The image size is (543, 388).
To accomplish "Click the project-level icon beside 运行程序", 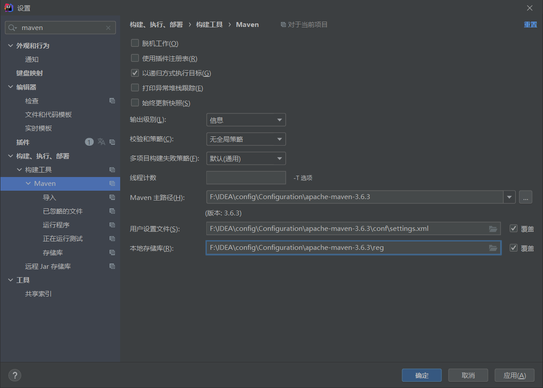I will 112,225.
